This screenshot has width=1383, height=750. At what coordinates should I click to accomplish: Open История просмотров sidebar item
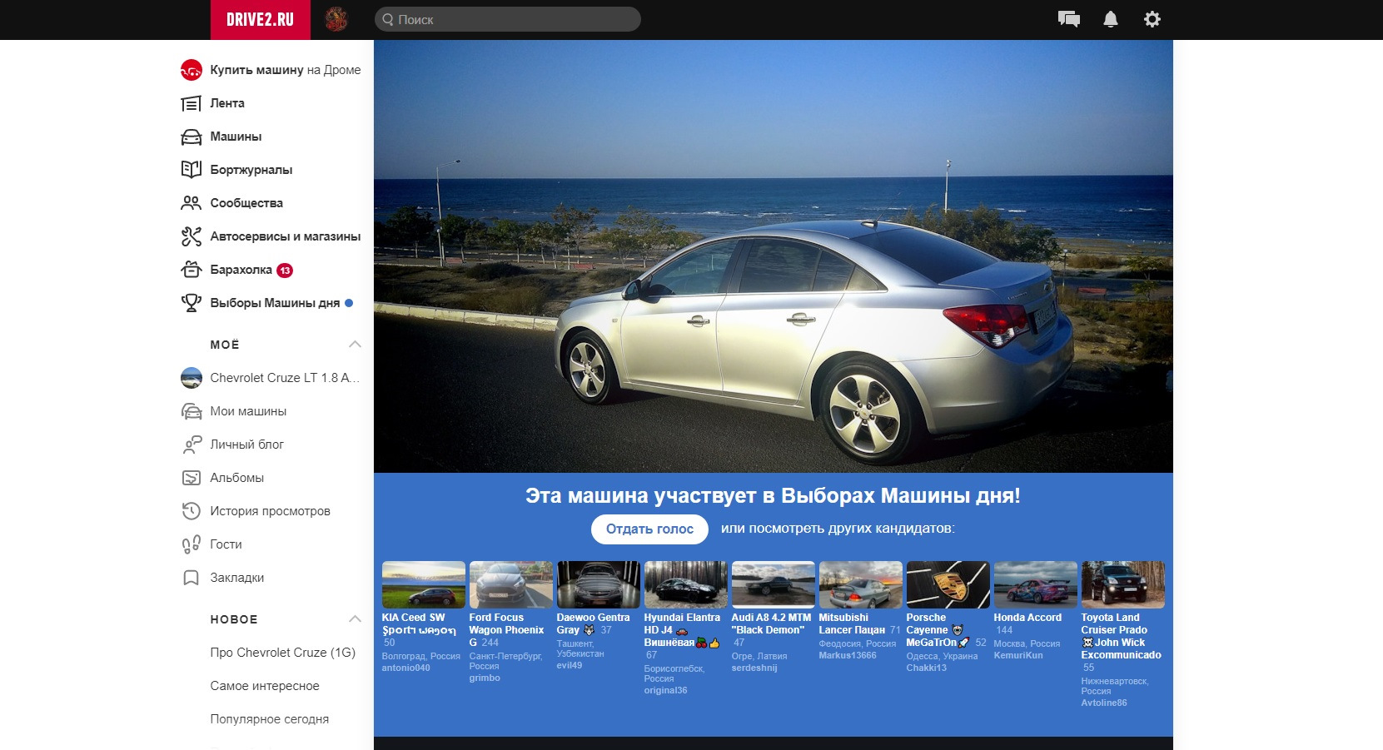[x=270, y=511]
